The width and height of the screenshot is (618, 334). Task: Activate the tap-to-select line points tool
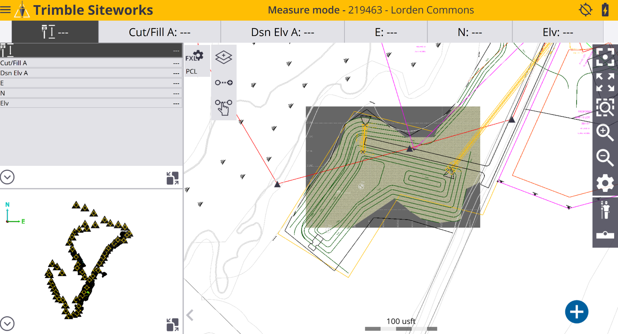click(x=224, y=107)
